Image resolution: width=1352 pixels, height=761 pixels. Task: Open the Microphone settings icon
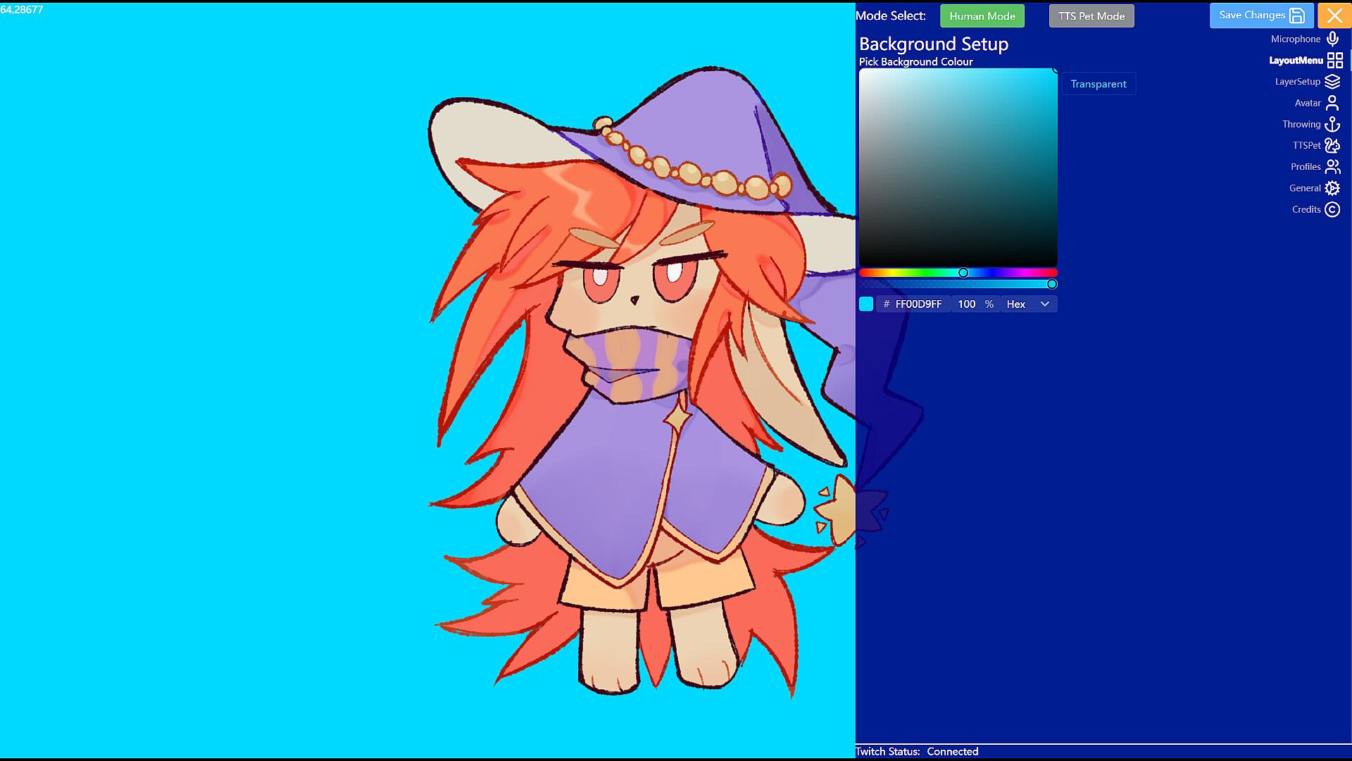click(x=1332, y=39)
